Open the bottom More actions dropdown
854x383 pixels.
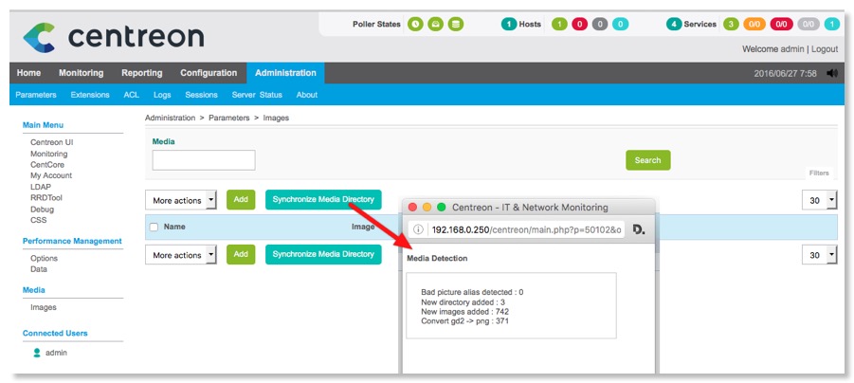click(x=181, y=255)
